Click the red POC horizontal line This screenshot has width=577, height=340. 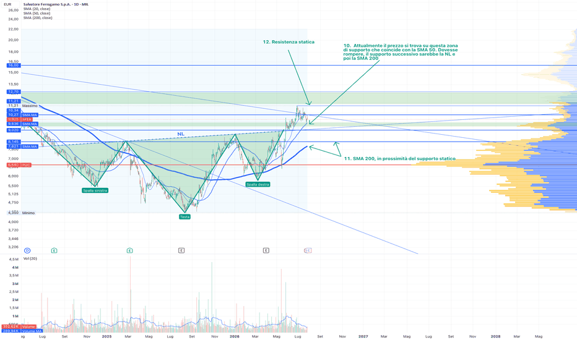click(221, 164)
